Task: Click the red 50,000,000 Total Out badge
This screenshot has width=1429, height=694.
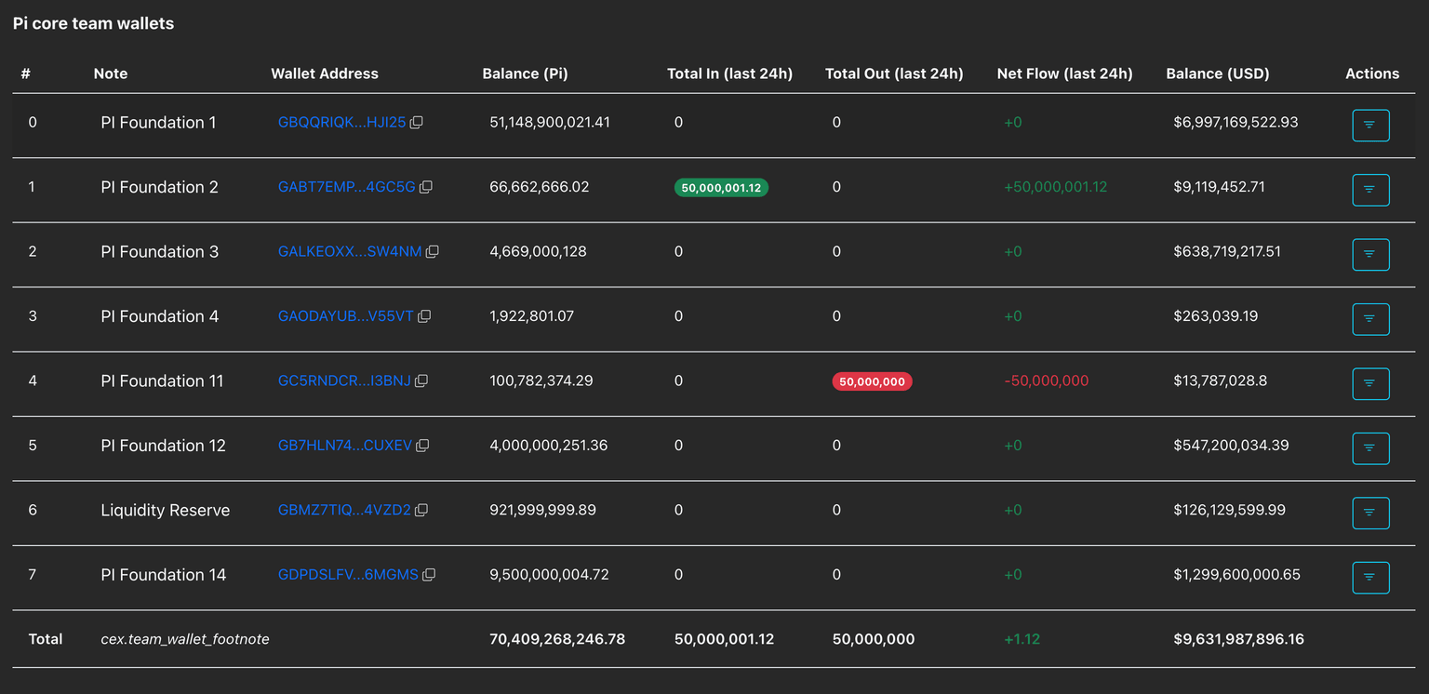Action: [x=872, y=381]
